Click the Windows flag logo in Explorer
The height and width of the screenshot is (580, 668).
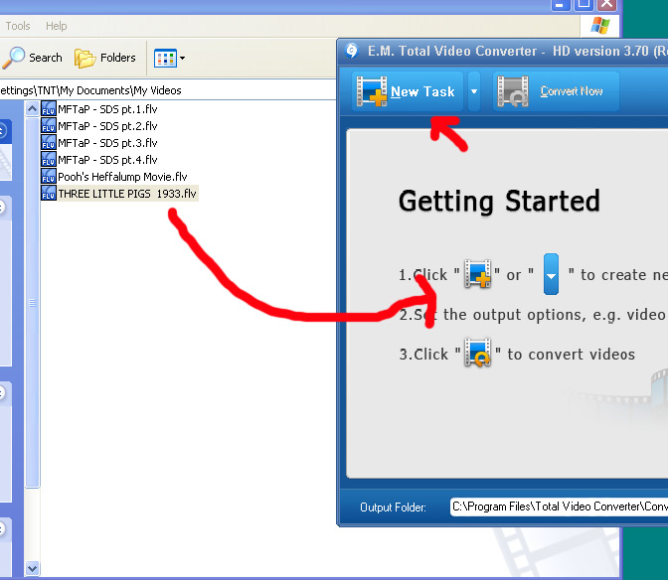click(600, 26)
